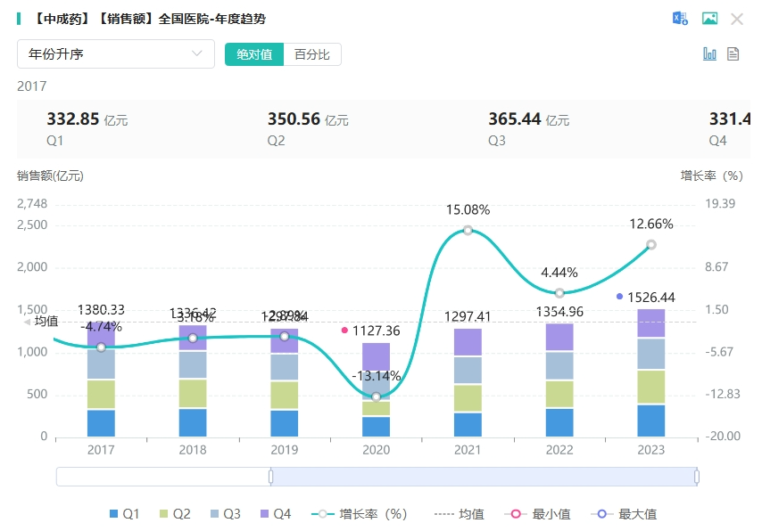Toggle Q1 series in legend
This screenshot has height=531, width=762.
coord(124,514)
